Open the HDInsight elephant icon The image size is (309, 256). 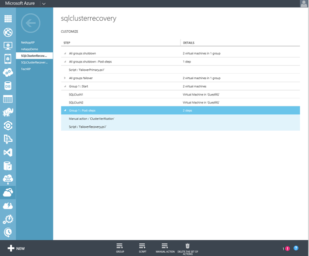click(x=8, y=112)
